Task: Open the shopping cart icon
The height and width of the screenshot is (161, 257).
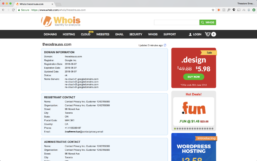Action: click(208, 34)
